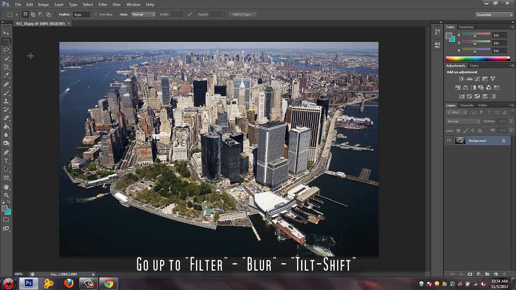Toggle Lock transparent pixels

(x=458, y=130)
